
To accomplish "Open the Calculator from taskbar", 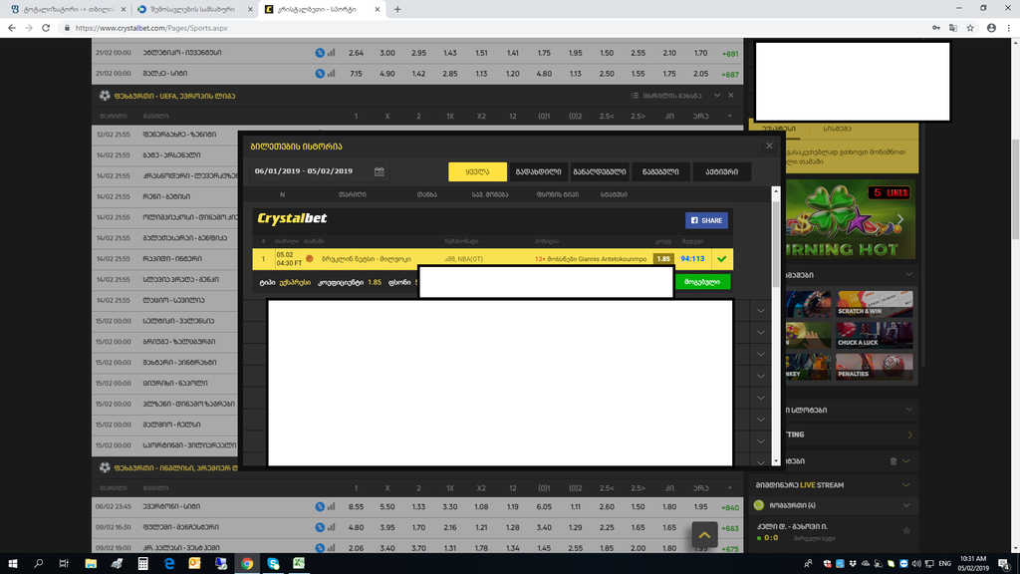I will click(142, 564).
